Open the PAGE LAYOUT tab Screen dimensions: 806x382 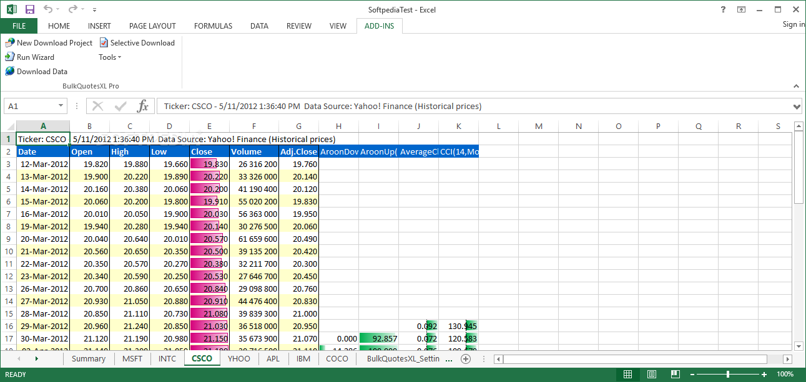pyautogui.click(x=152, y=26)
